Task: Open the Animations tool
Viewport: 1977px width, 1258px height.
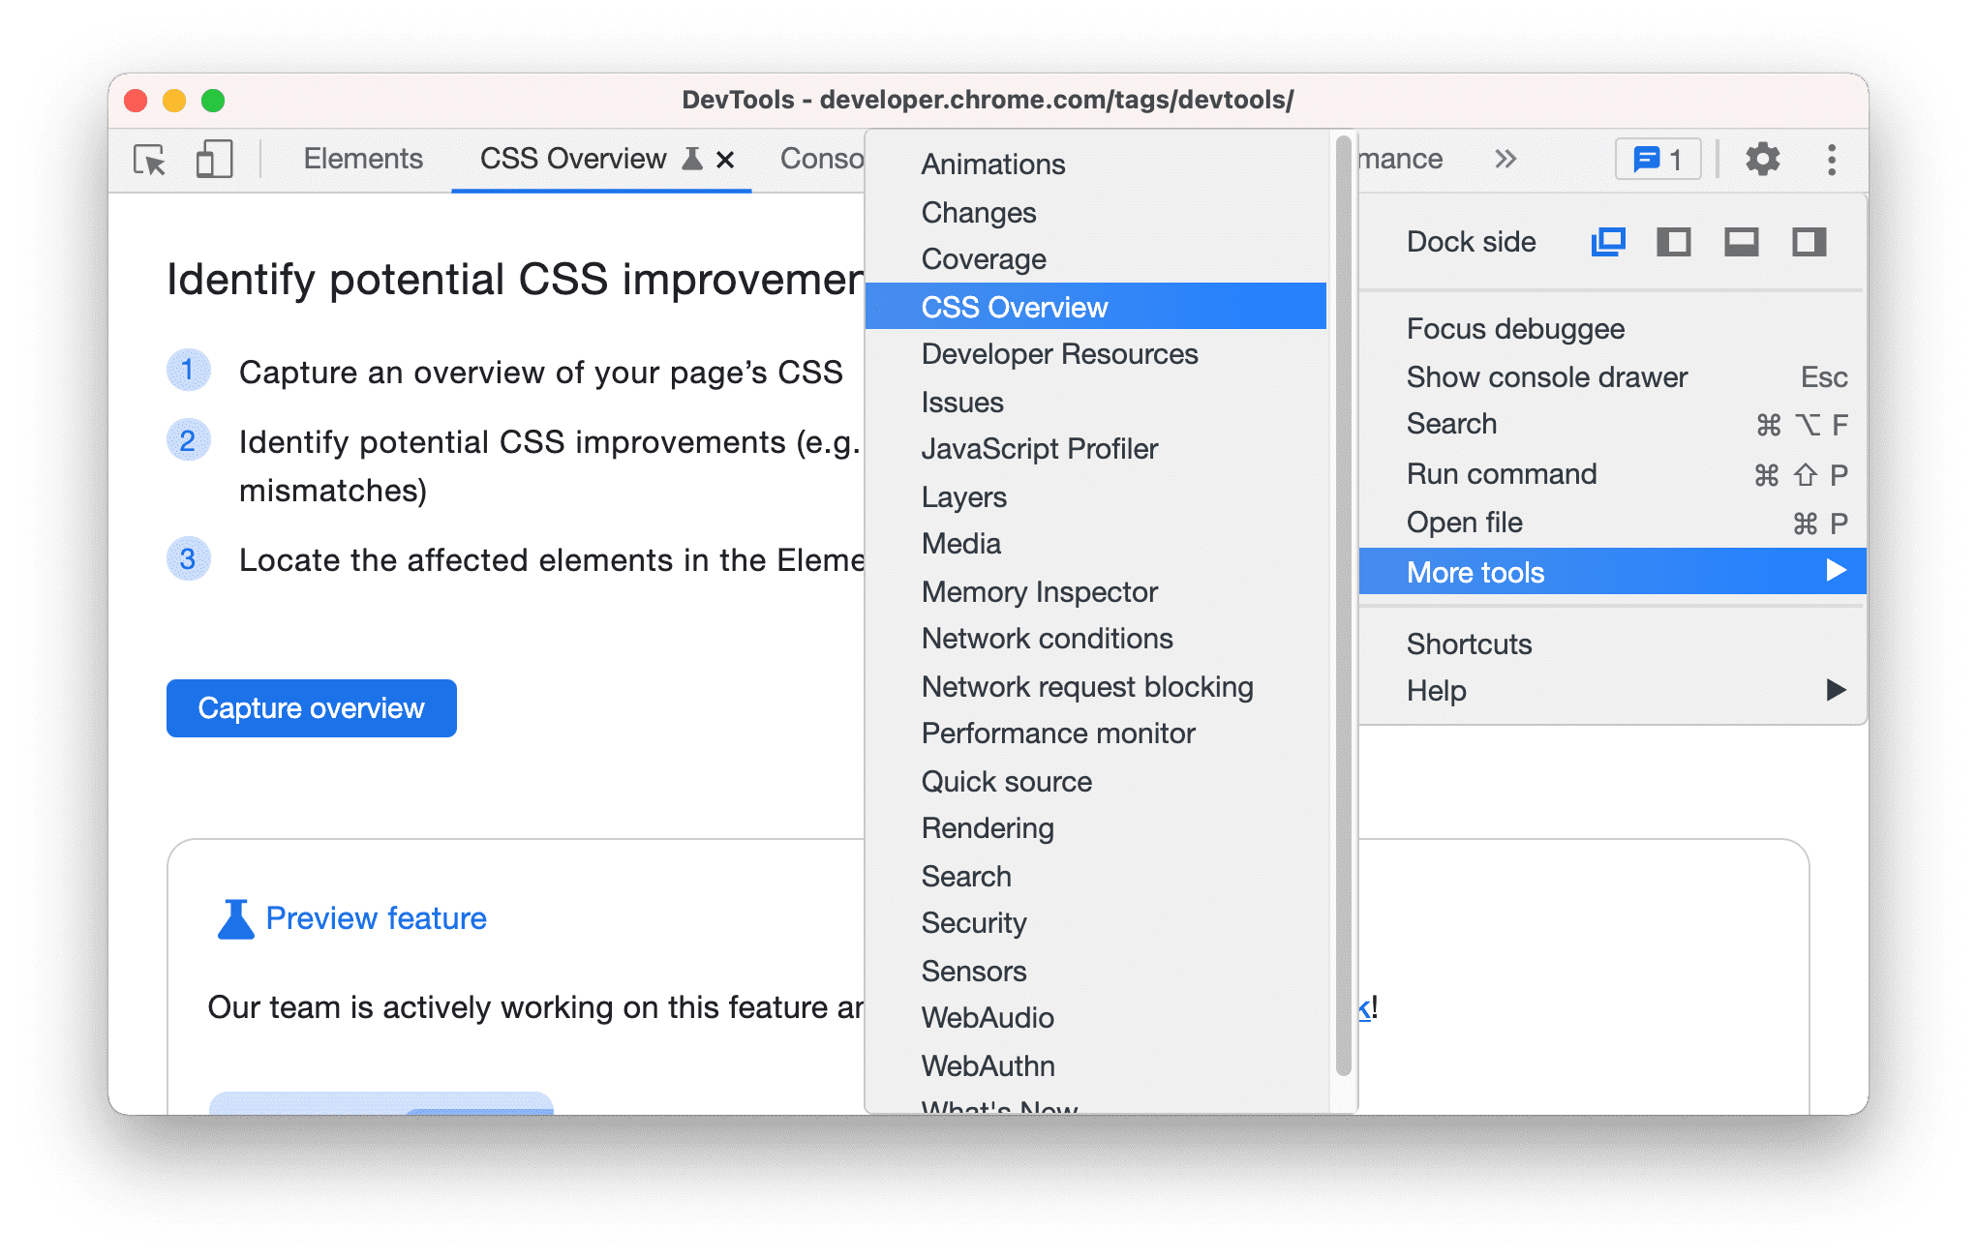Action: click(x=992, y=162)
